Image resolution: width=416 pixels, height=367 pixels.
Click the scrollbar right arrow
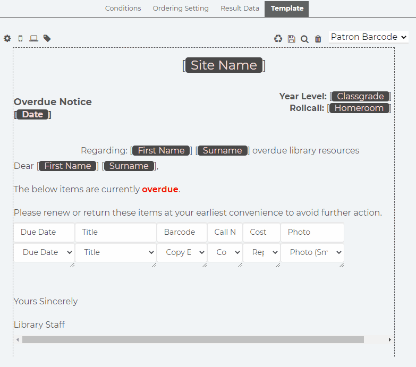[390, 340]
